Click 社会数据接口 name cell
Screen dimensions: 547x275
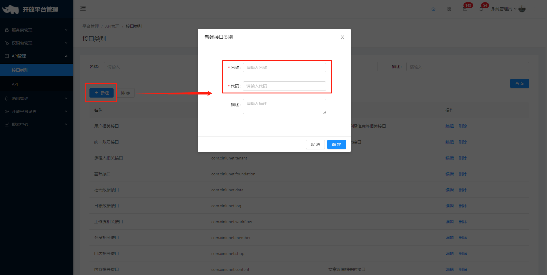[x=106, y=190]
